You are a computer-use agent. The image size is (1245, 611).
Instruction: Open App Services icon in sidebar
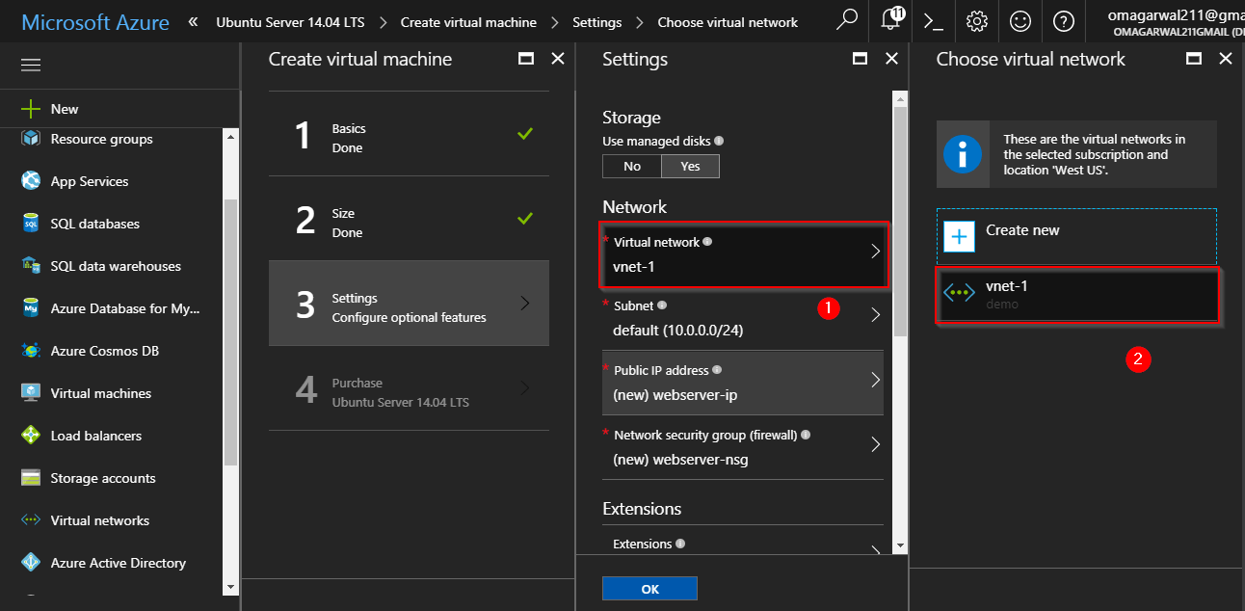(31, 181)
